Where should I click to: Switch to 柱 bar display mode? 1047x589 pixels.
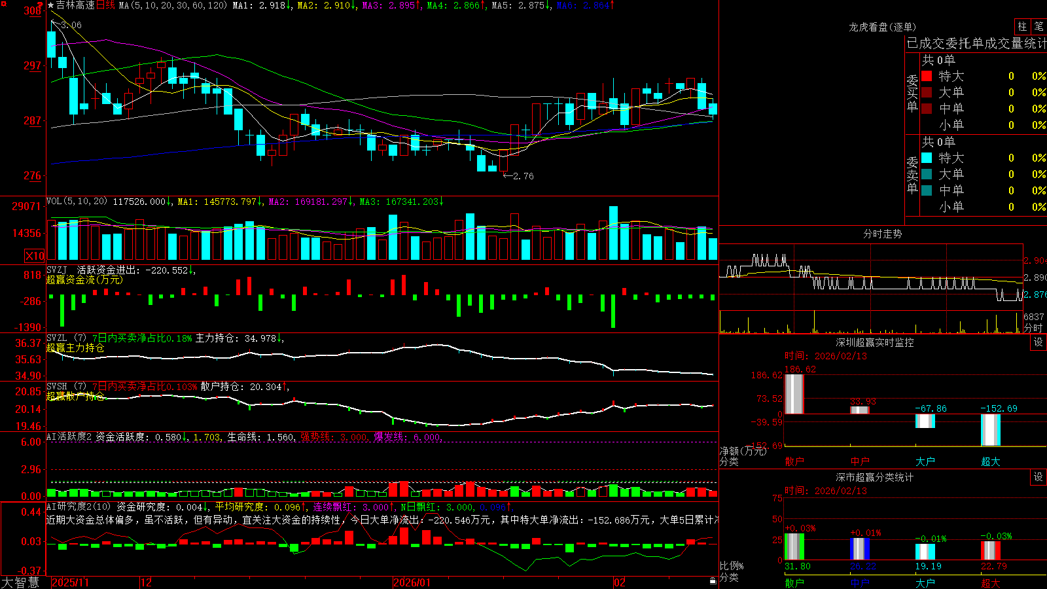tap(1022, 26)
